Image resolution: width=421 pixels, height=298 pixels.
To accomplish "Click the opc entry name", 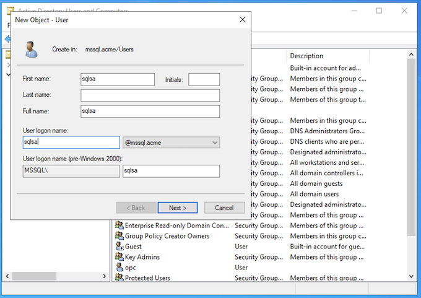I will [130, 268].
